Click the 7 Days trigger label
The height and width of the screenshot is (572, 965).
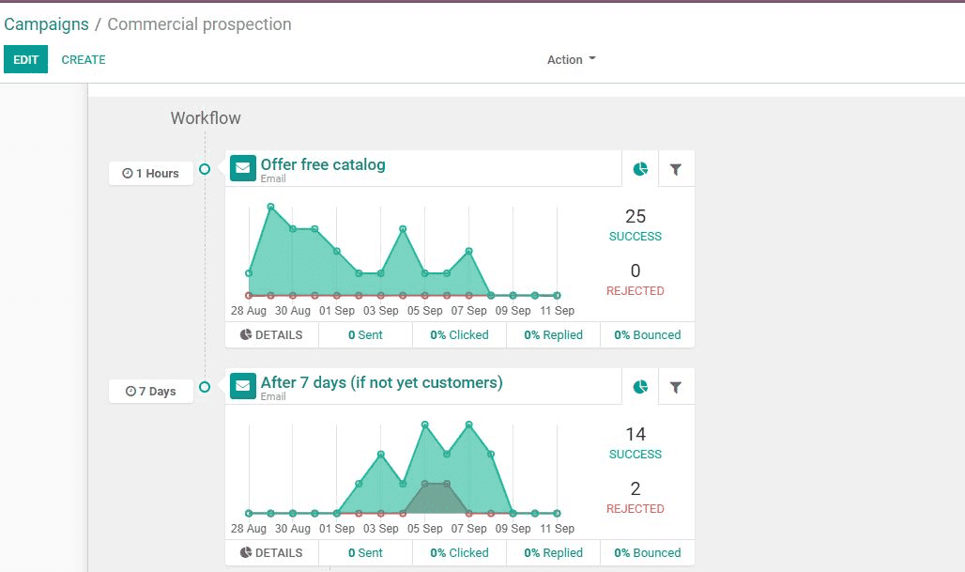tap(151, 392)
